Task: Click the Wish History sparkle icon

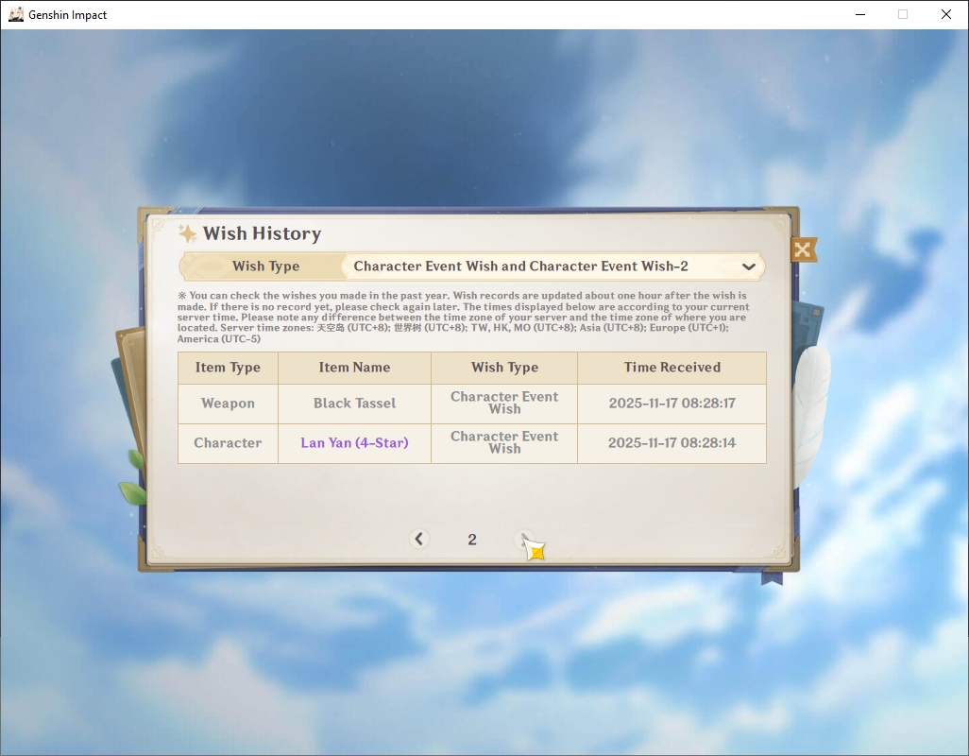Action: (x=187, y=233)
